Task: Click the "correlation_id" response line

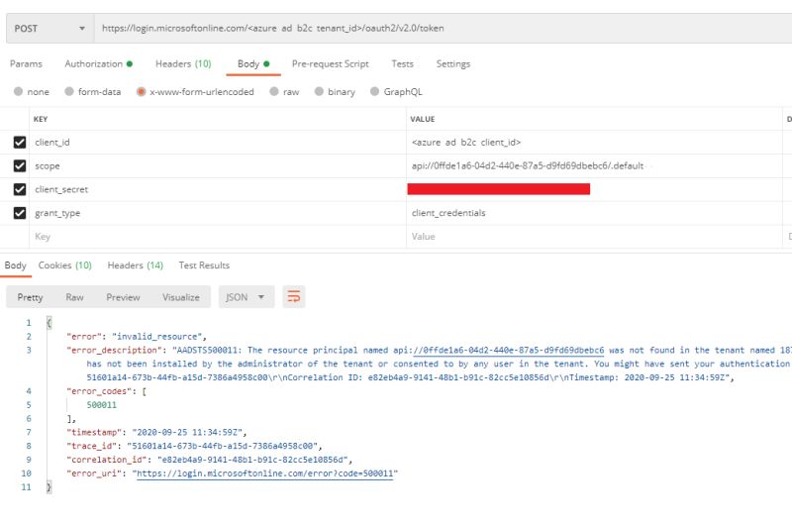Action: [x=209, y=460]
